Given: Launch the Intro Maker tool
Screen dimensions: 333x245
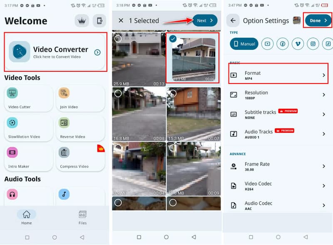Looking at the screenshot, I should (29, 157).
